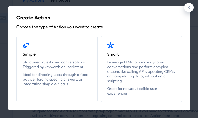Open the Templates tab behind the dialog
The height and width of the screenshot is (118, 198).
click(x=60, y=1)
